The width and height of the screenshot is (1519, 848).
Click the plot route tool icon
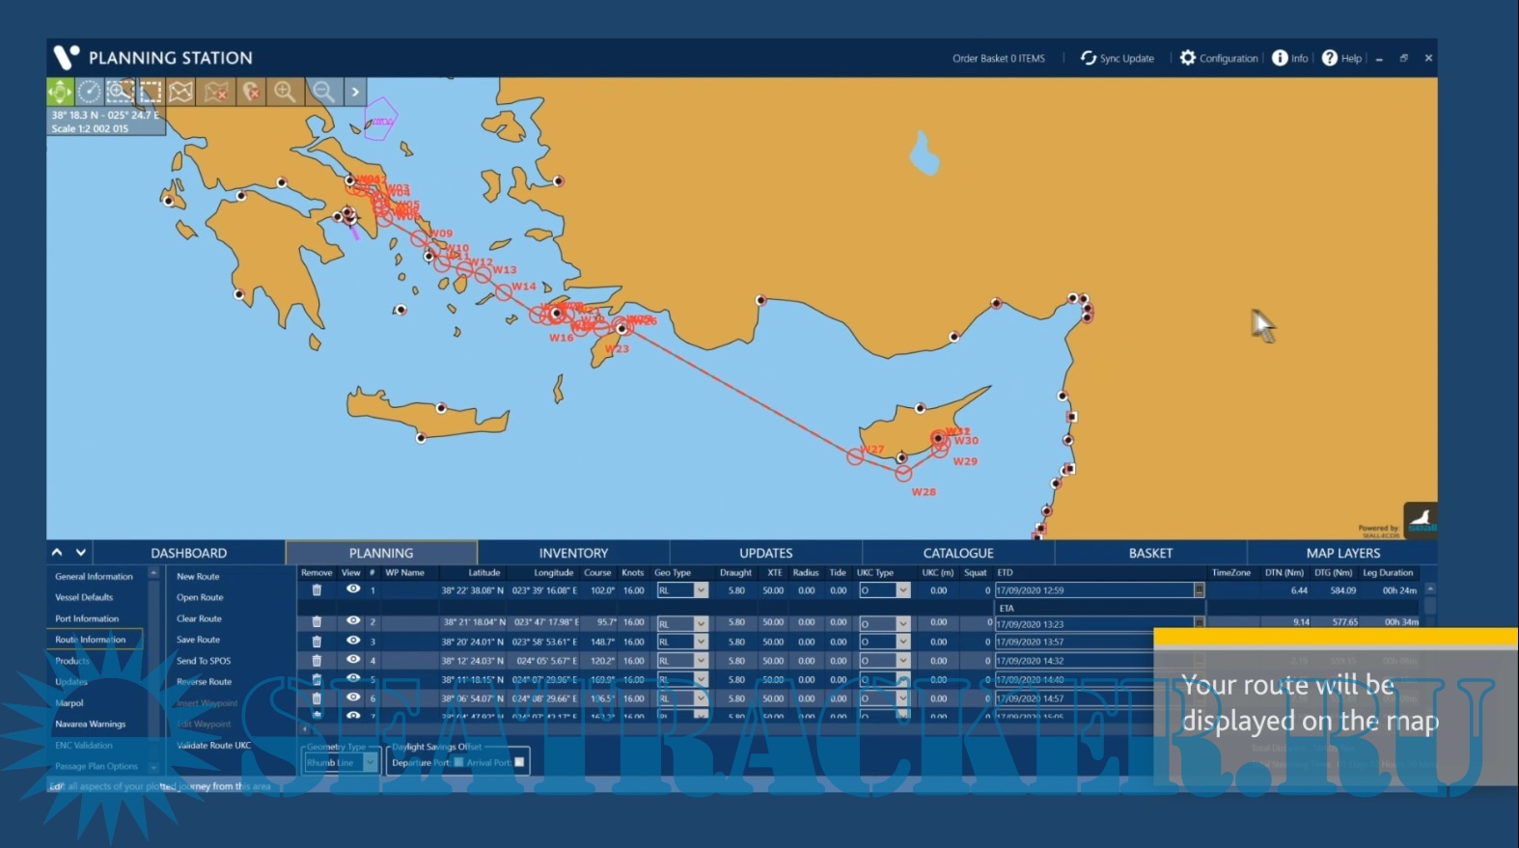181,92
